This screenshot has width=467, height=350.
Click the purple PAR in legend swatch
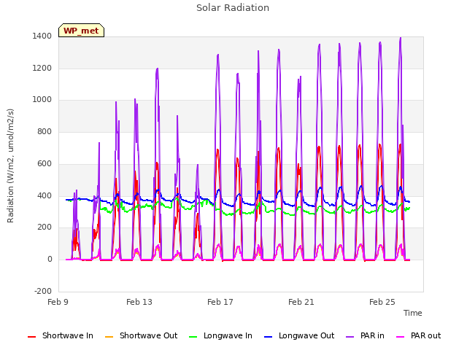click(350, 337)
